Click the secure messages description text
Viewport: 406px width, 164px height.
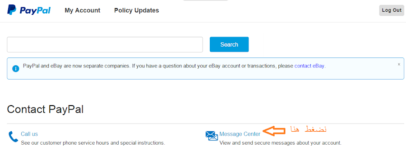coord(281,142)
